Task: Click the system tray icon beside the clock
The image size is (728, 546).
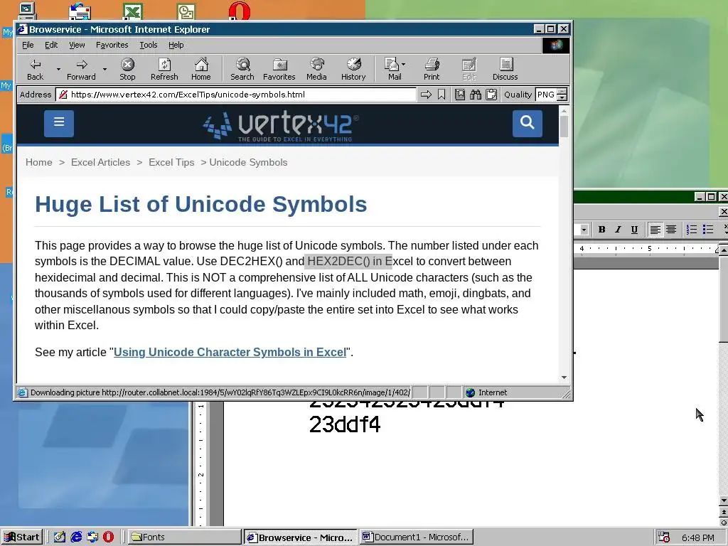Action: pos(664,537)
